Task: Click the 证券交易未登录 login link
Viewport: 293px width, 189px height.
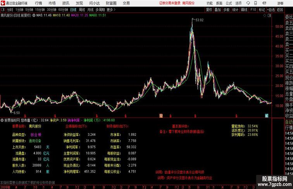Action: tap(170, 3)
